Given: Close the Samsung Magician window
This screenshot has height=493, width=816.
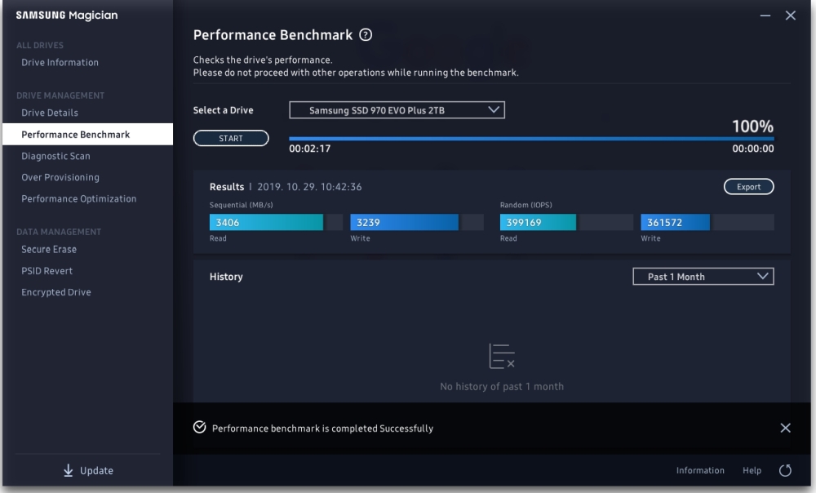Looking at the screenshot, I should (791, 16).
